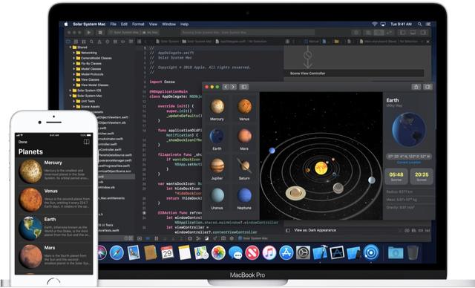Go back using the left chevron button

tap(226, 87)
